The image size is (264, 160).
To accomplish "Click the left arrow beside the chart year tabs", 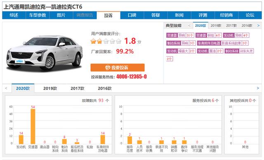I will click(x=6, y=88).
